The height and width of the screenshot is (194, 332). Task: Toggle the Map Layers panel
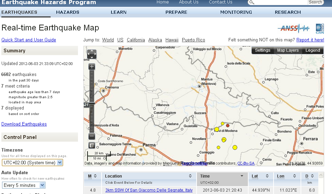pyautogui.click(x=288, y=50)
